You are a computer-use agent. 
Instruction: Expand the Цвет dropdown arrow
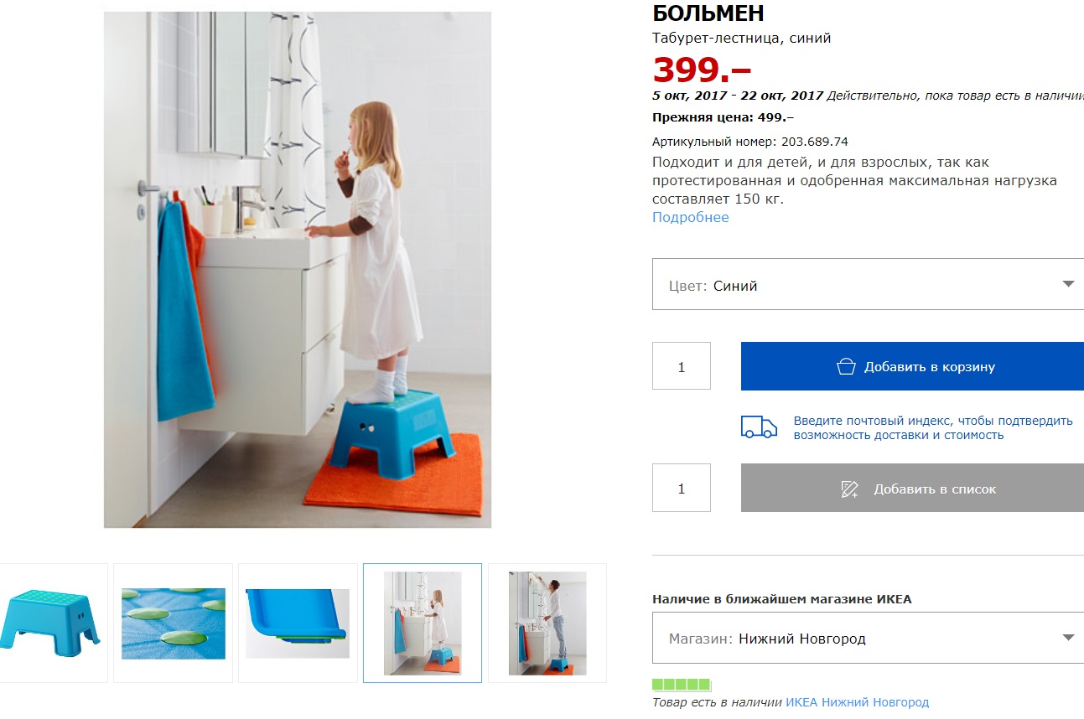(1068, 284)
